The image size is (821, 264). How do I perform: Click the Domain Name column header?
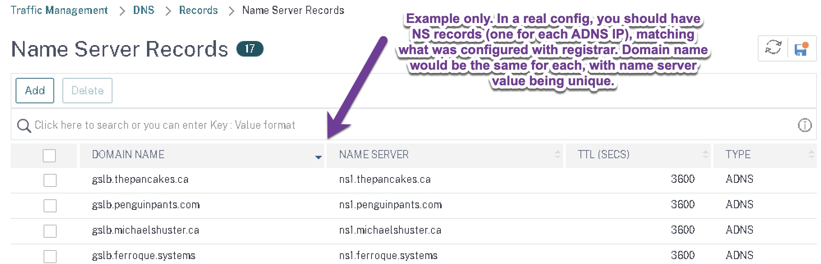(x=128, y=155)
